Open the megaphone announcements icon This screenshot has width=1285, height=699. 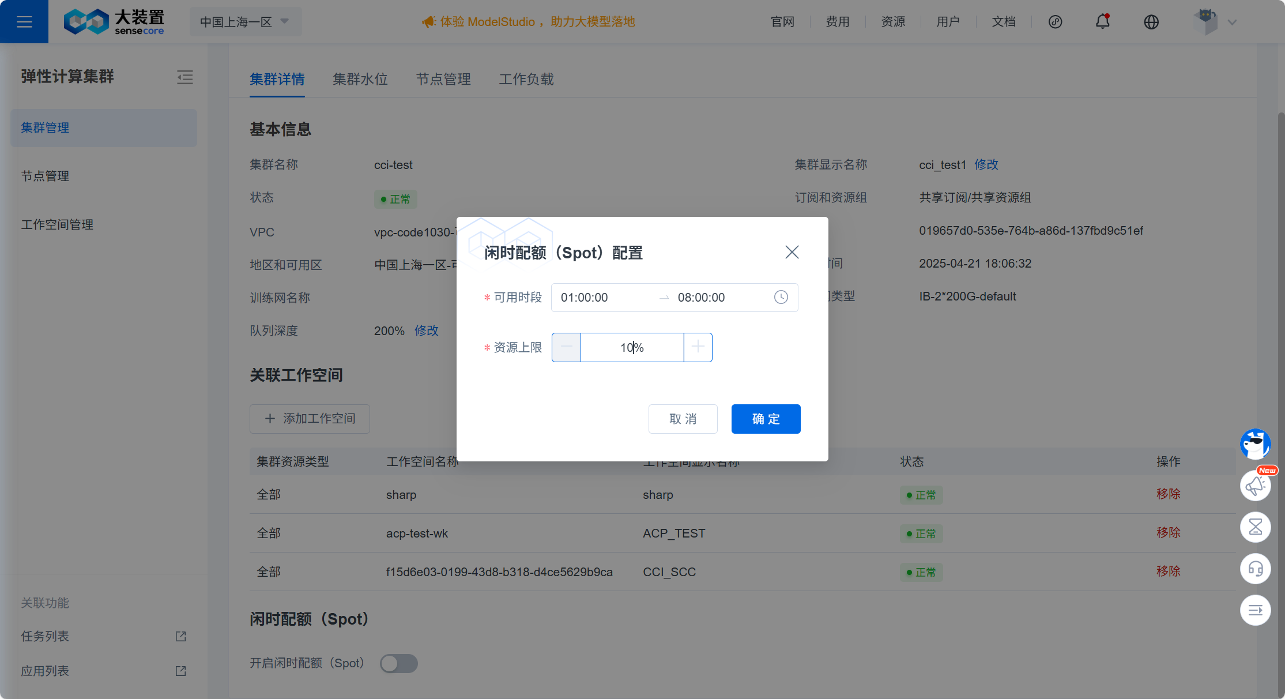1255,486
